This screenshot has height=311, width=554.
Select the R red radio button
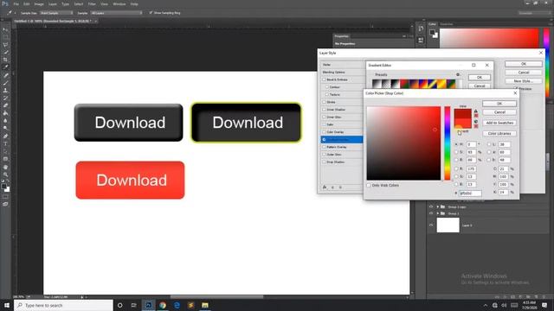[x=456, y=169]
